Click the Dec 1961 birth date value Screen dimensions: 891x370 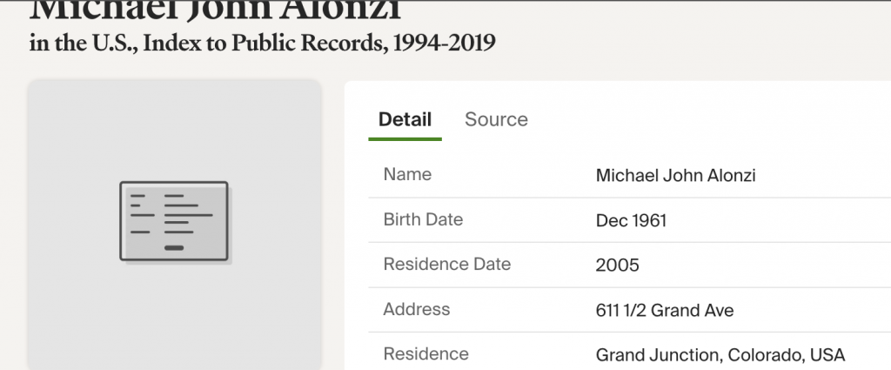point(631,221)
